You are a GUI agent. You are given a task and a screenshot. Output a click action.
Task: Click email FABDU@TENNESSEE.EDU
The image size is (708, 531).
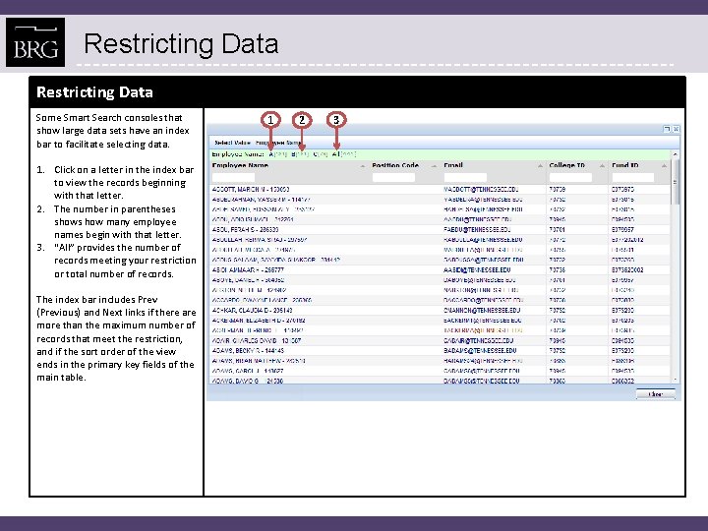477,230
